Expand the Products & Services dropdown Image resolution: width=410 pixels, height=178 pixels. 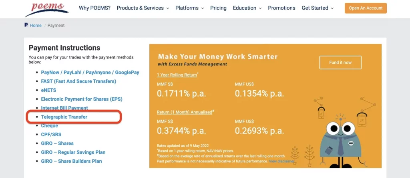click(143, 8)
